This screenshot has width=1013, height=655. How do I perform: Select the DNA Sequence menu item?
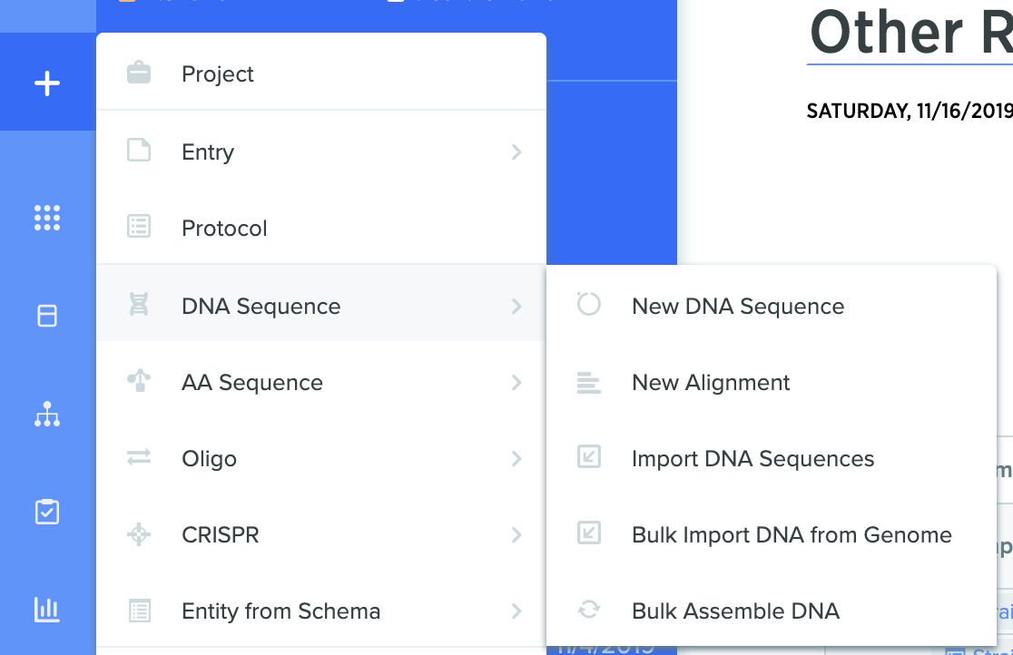pos(321,306)
